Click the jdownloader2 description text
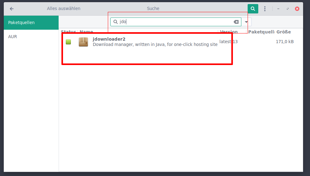This screenshot has height=176, width=310. [155, 44]
